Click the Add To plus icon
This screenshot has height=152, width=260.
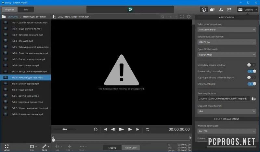coord(70,147)
